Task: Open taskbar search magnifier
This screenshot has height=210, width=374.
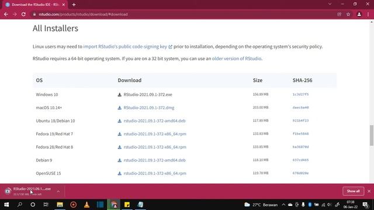Action: 20,205
